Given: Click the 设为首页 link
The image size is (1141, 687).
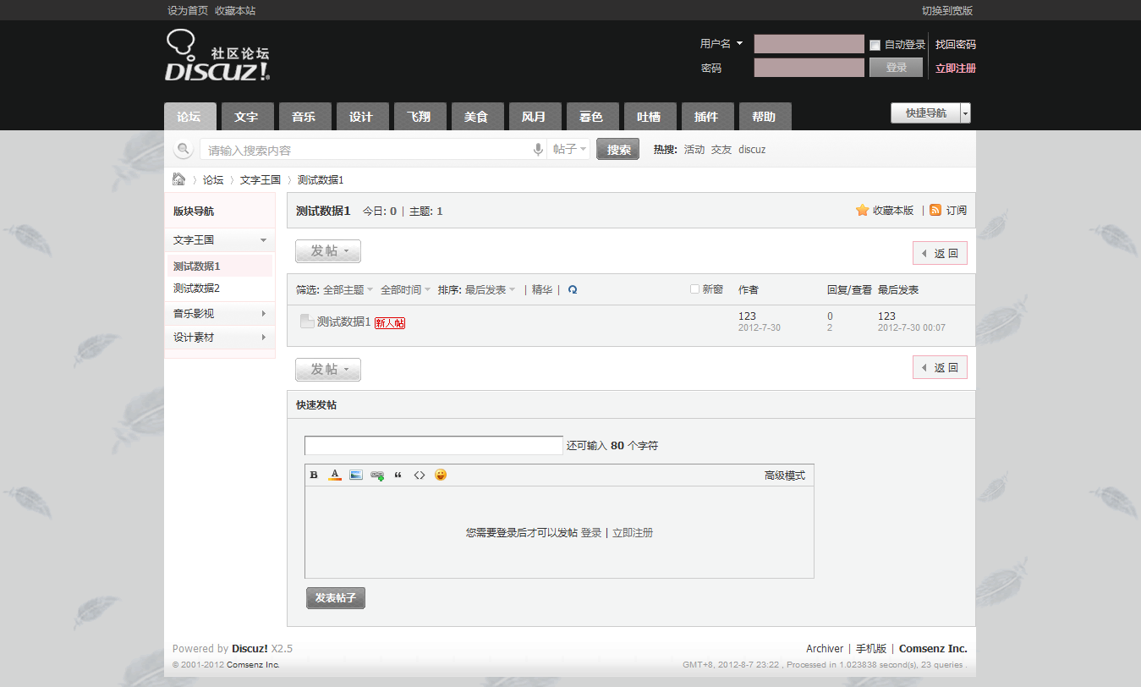Looking at the screenshot, I should coord(188,11).
